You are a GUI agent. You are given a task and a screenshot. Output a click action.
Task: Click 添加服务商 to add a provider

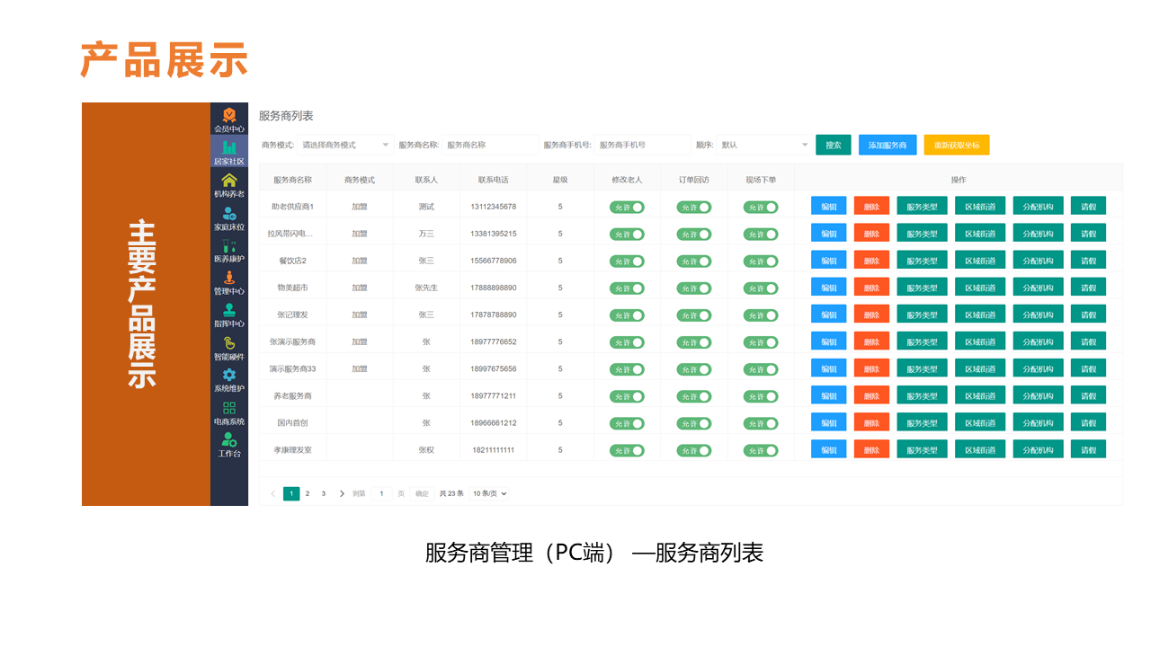tap(887, 144)
